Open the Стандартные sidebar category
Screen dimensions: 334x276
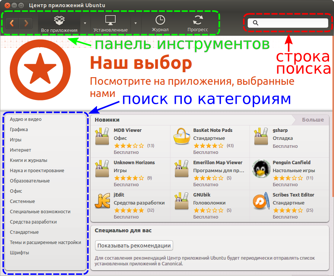24,232
